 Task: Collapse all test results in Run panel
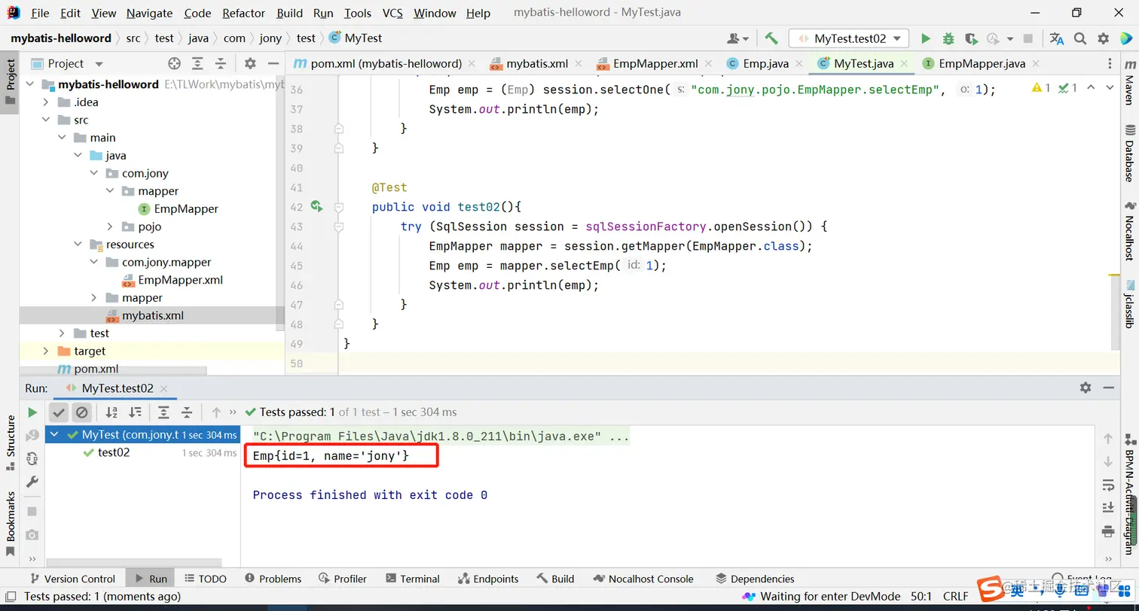(187, 412)
